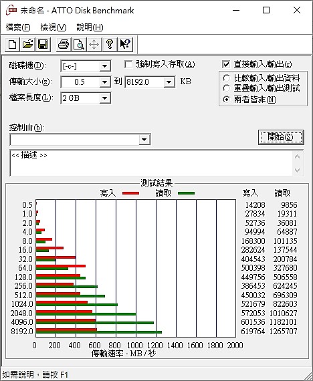Open the 8192.0 maximum transfer size dropdown
Screen dimensions: 313x381
click(169, 82)
